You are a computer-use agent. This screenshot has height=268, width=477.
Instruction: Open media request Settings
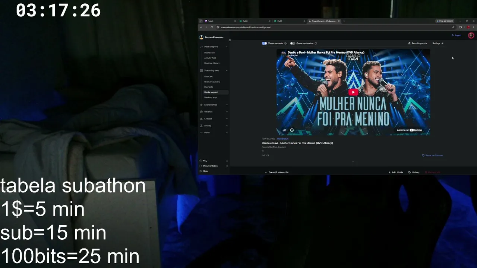[x=437, y=43]
